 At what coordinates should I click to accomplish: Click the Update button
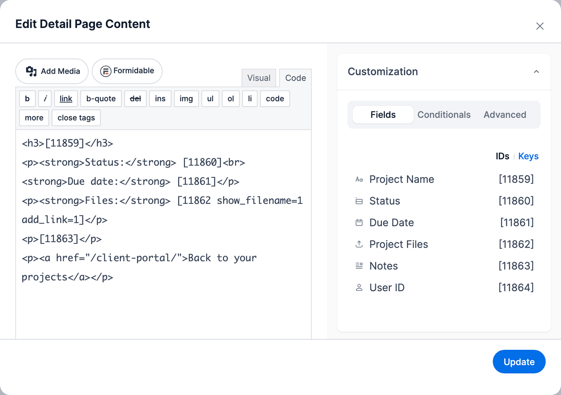tap(519, 362)
